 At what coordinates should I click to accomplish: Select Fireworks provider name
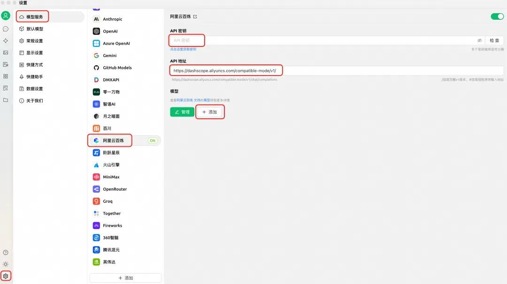[112, 225]
